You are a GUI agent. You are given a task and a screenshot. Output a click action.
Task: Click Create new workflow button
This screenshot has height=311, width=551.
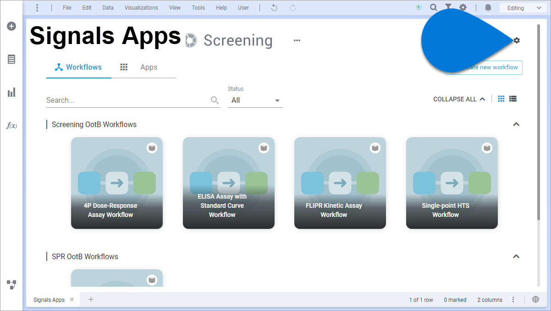pyautogui.click(x=484, y=67)
